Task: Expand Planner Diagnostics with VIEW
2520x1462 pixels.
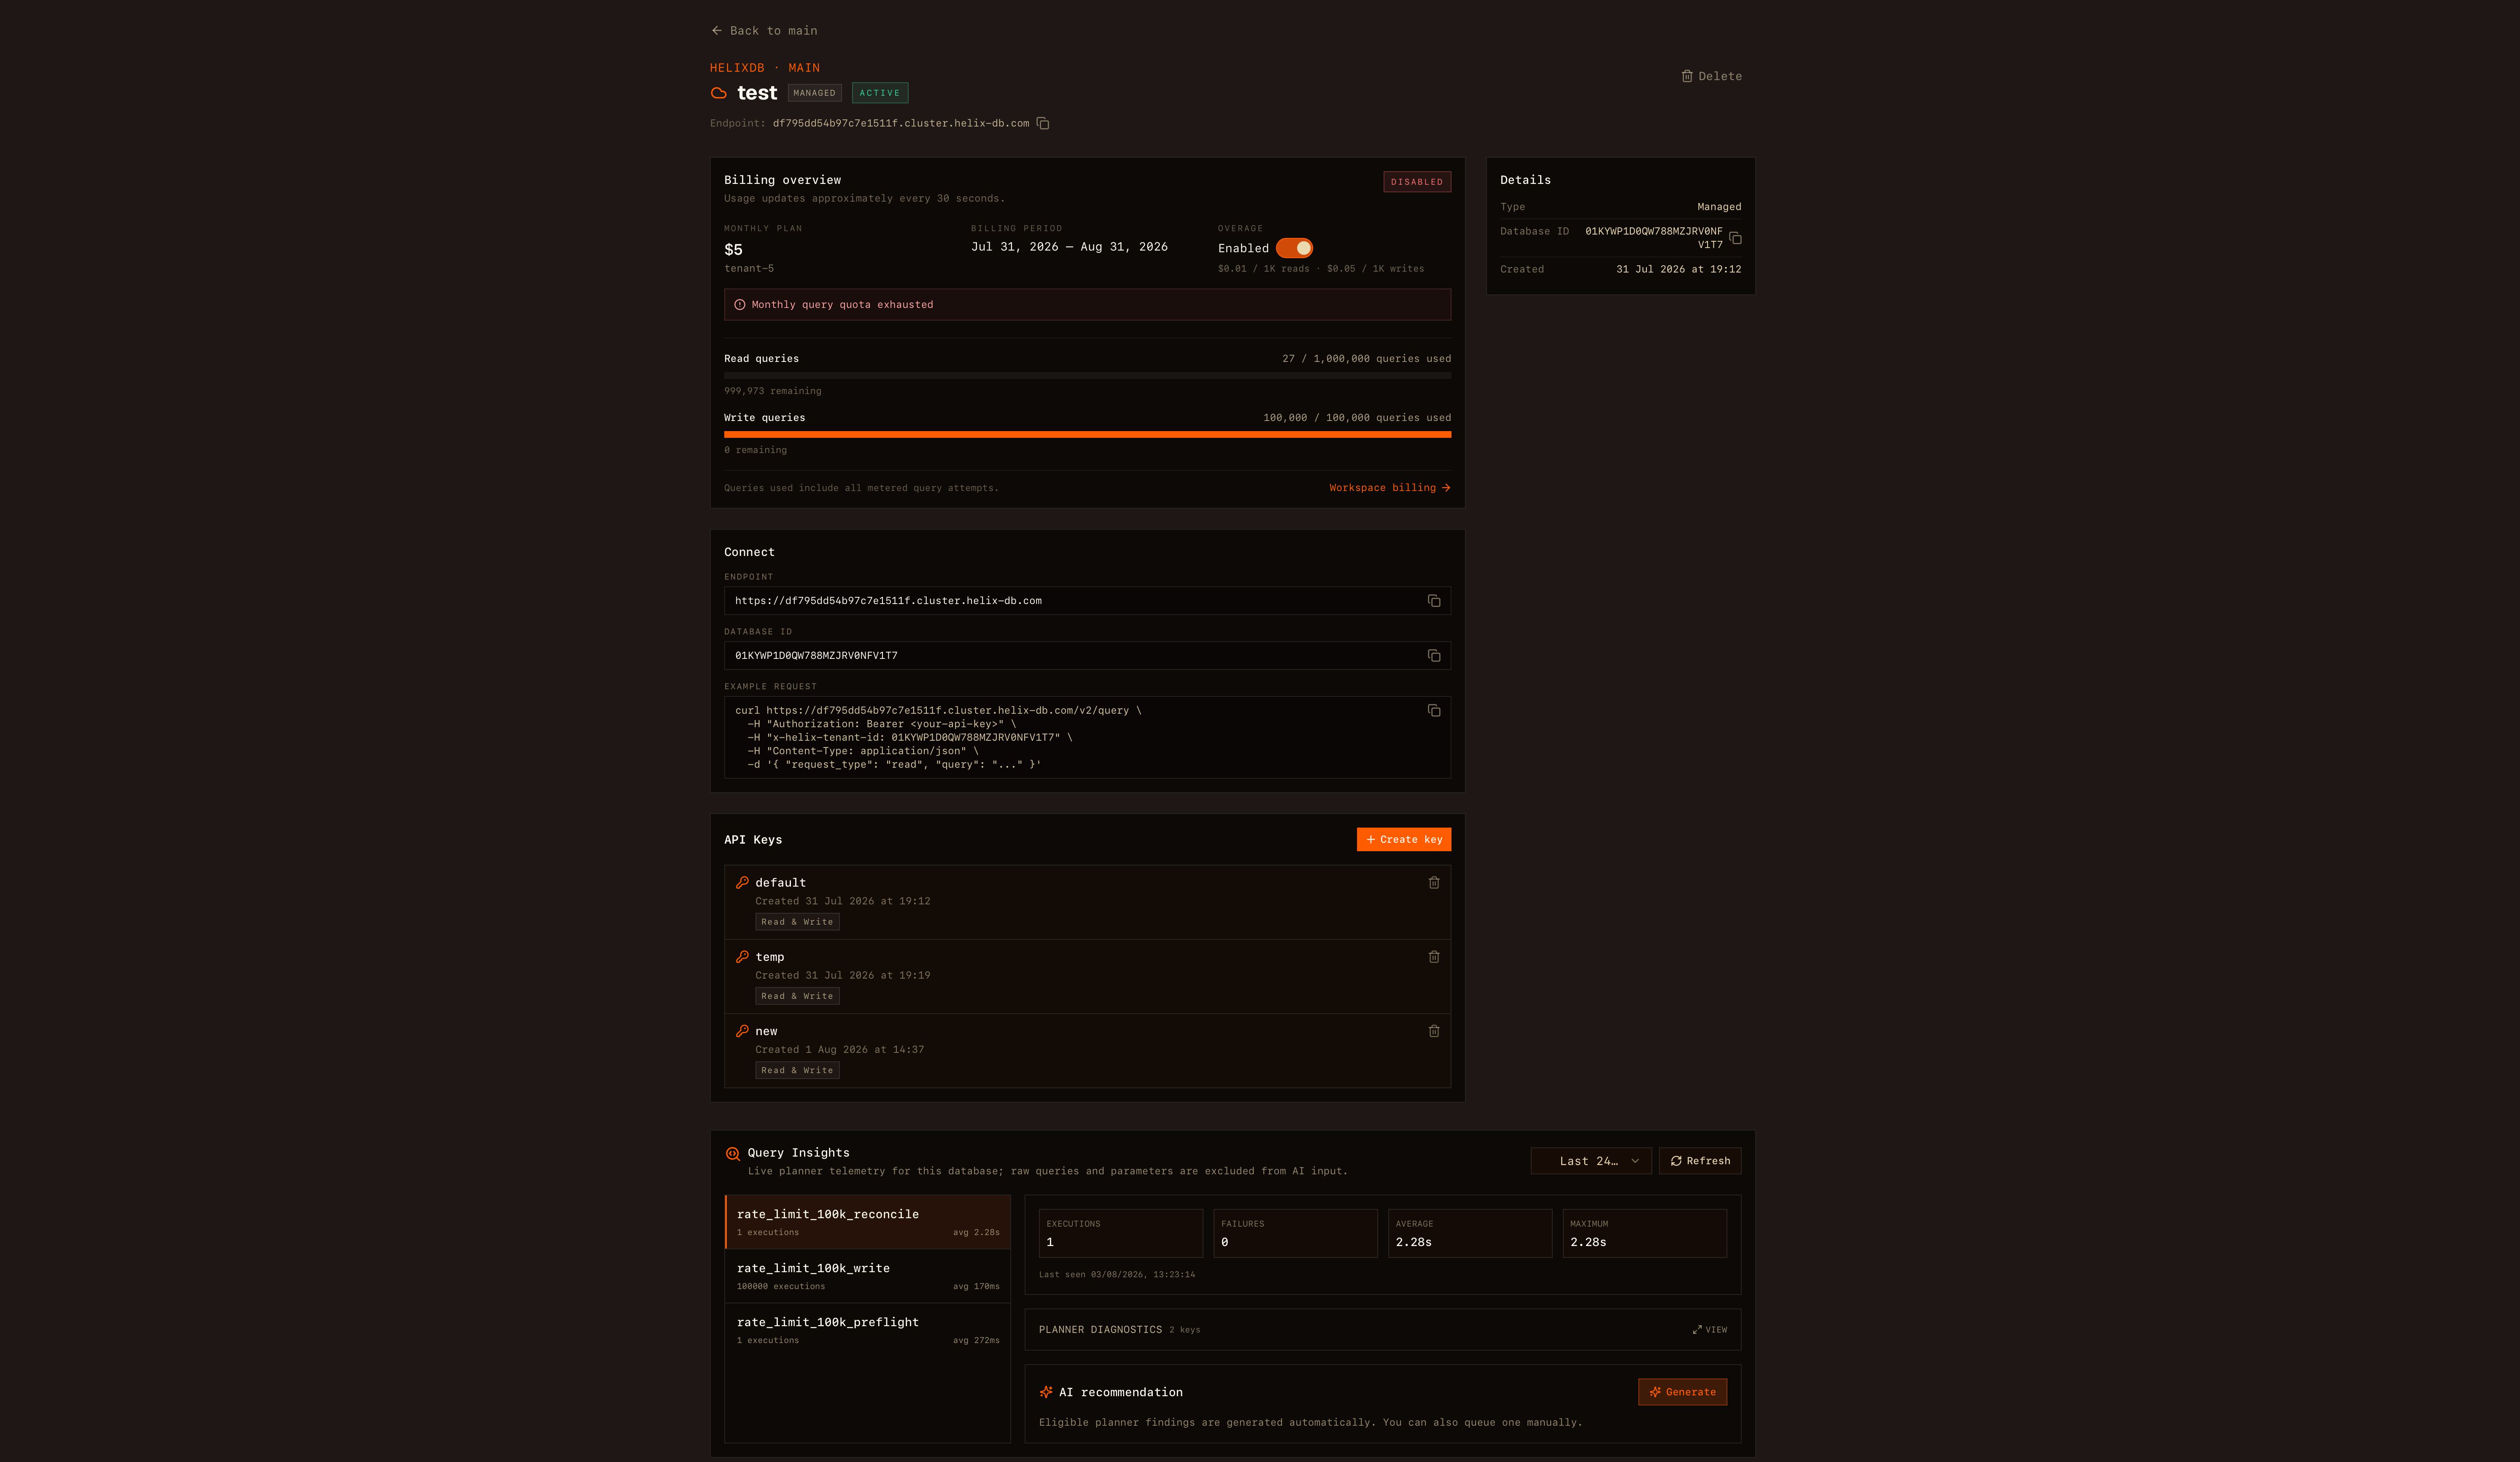Action: pyautogui.click(x=1710, y=1330)
